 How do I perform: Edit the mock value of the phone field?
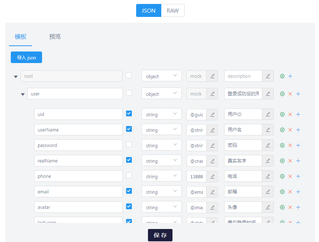212,176
